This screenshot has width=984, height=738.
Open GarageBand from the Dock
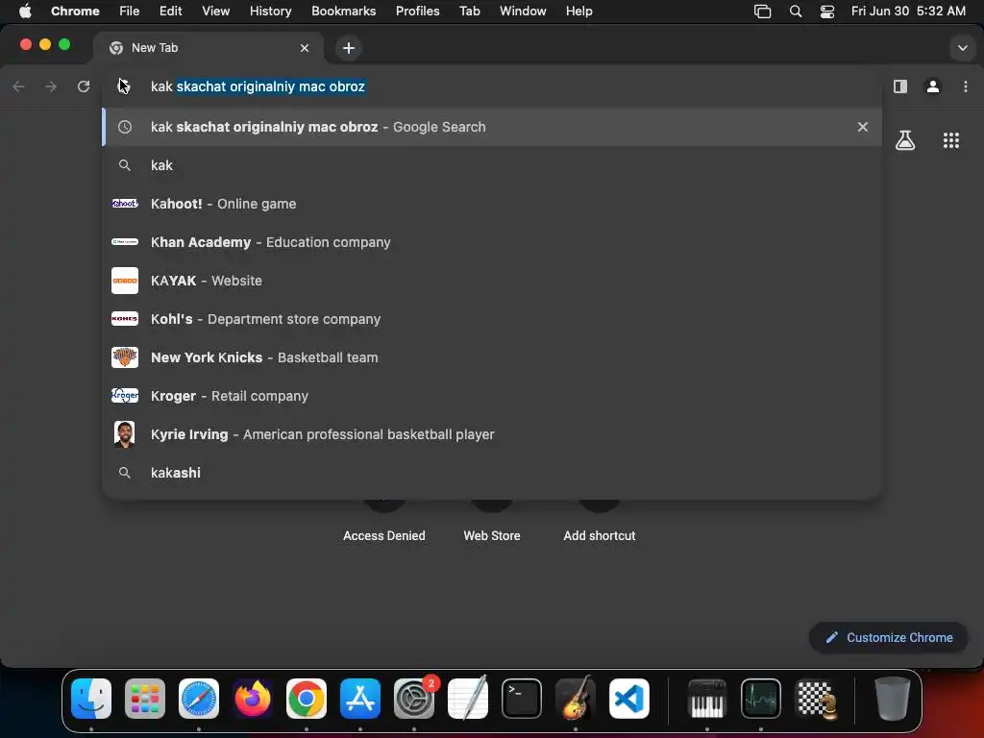point(576,699)
